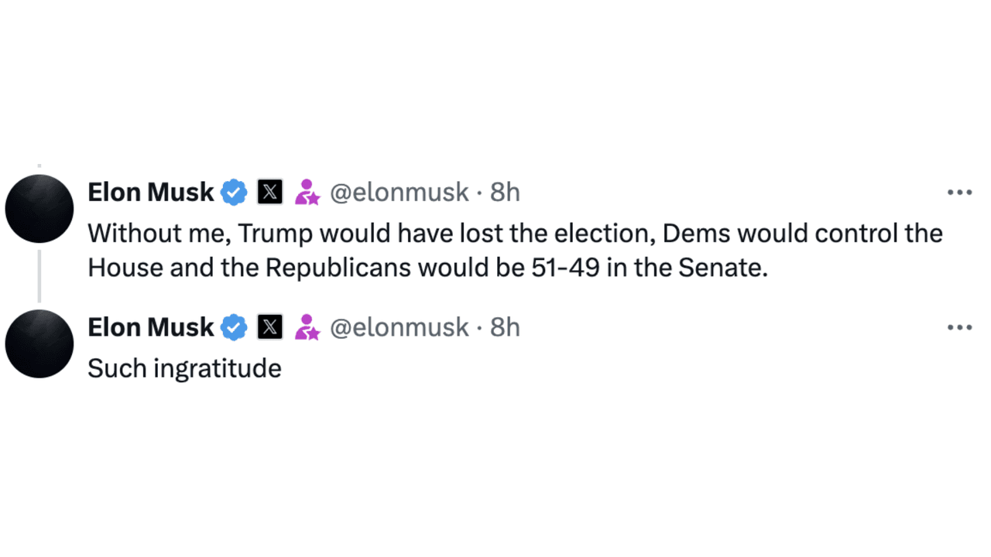Click the black X affiliation badge on the first tweet

pyautogui.click(x=269, y=192)
